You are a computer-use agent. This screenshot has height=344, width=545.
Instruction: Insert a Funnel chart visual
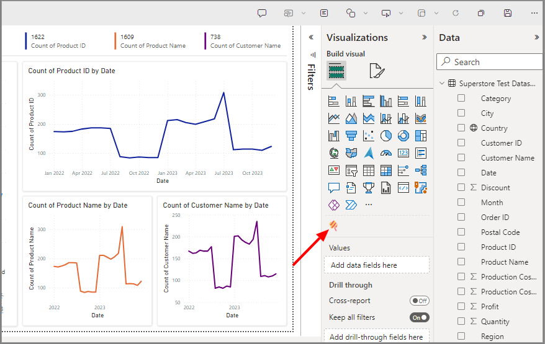point(351,136)
